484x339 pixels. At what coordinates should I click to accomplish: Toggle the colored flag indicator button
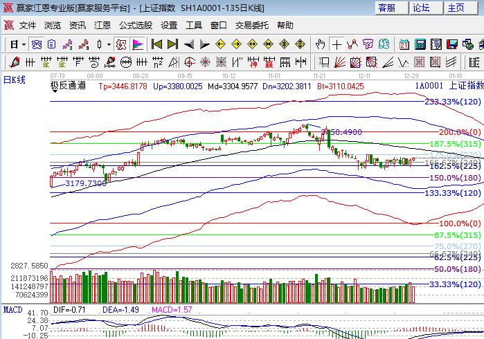pos(138,44)
